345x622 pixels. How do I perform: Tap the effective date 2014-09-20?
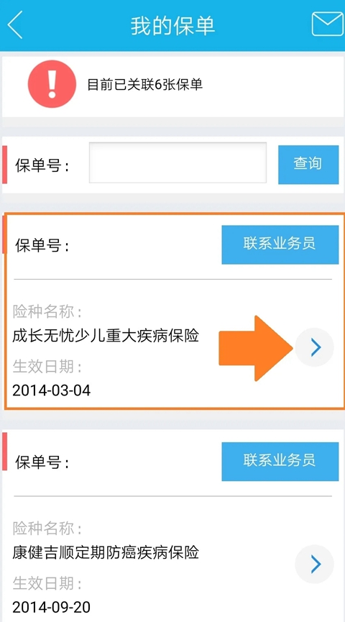[52, 607]
